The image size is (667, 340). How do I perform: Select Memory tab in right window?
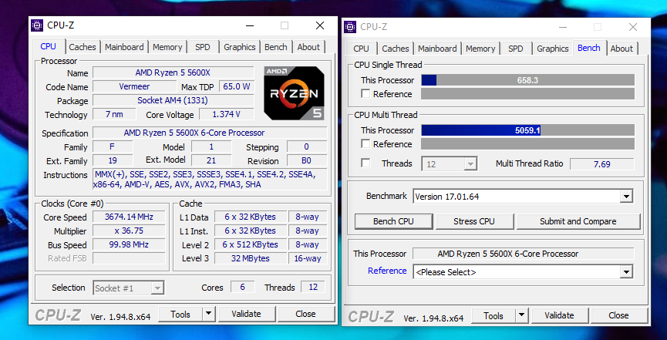480,49
